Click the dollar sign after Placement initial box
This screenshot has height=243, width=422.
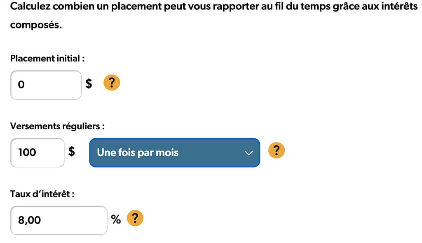click(89, 84)
